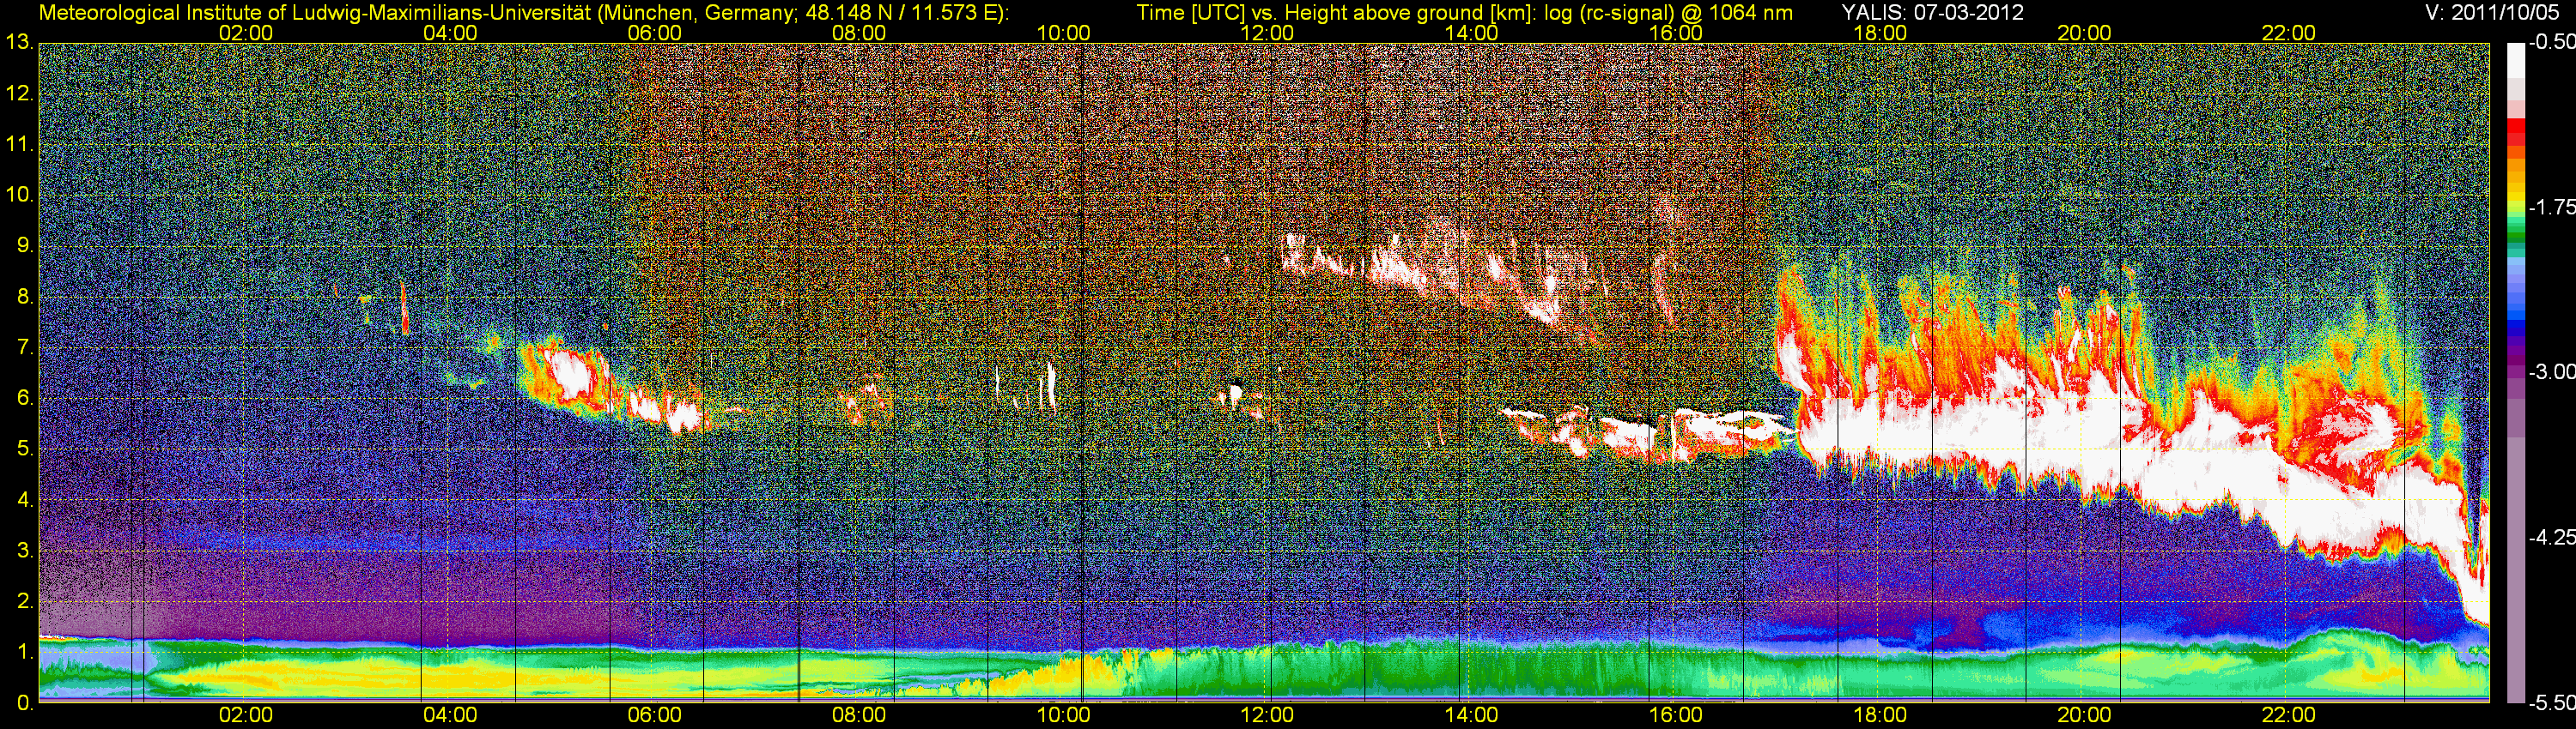The width and height of the screenshot is (2576, 729).
Task: Click the height axis label 4.
Action: click(x=25, y=499)
